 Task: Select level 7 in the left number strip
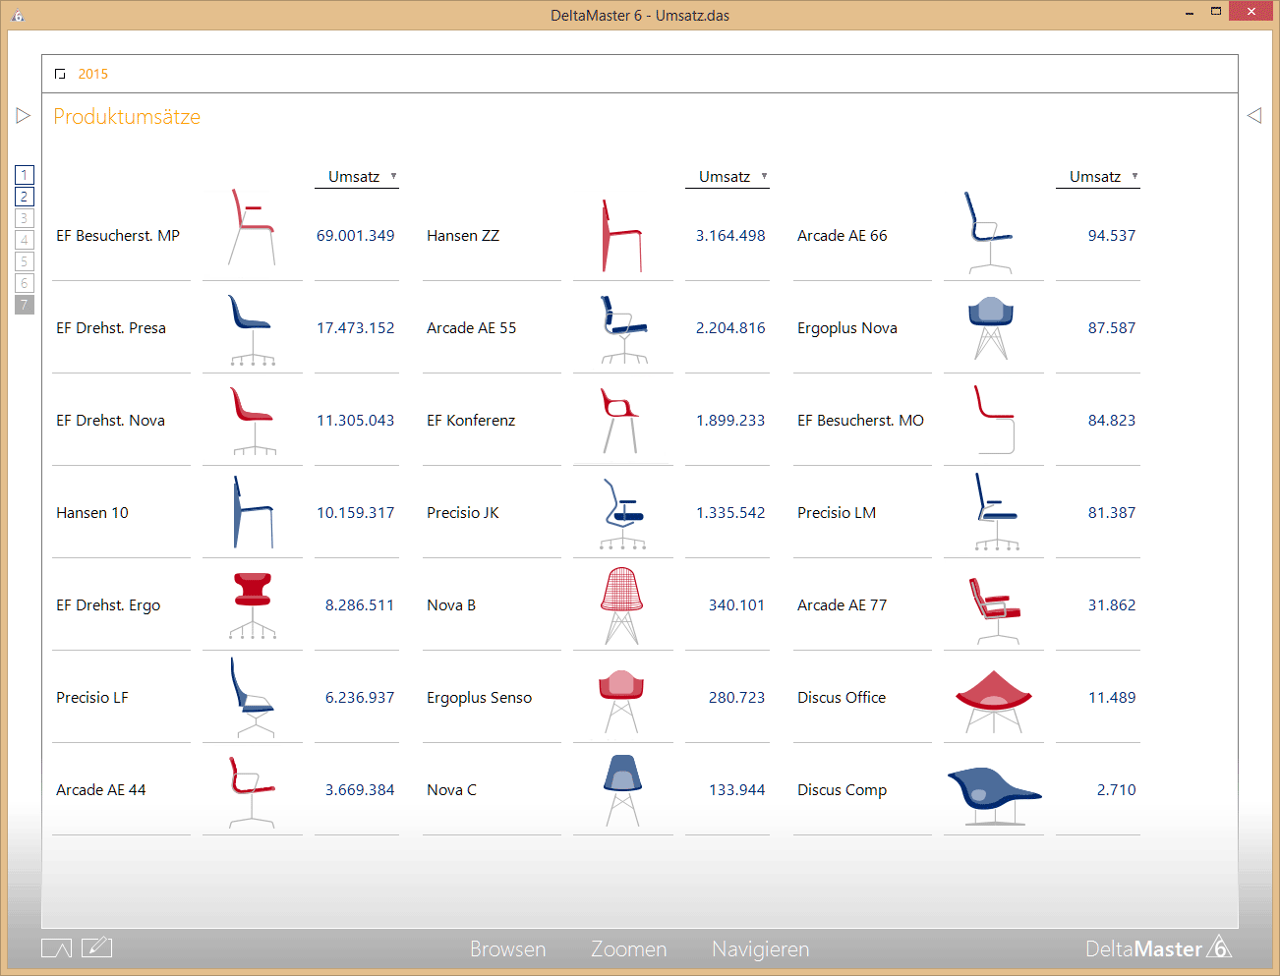pos(25,305)
